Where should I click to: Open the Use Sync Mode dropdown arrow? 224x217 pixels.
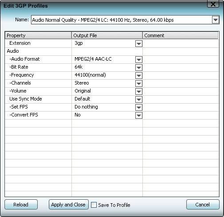[139, 100]
